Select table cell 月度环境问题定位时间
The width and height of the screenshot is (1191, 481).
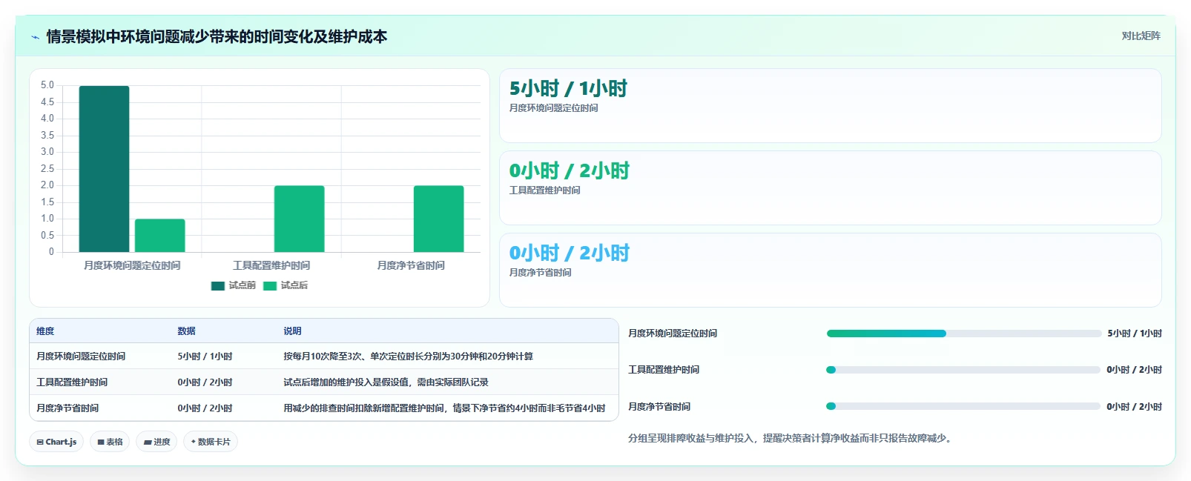pyautogui.click(x=81, y=356)
